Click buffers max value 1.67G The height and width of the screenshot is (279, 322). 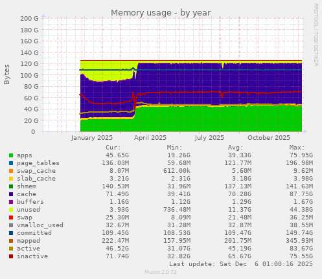pos(303,202)
